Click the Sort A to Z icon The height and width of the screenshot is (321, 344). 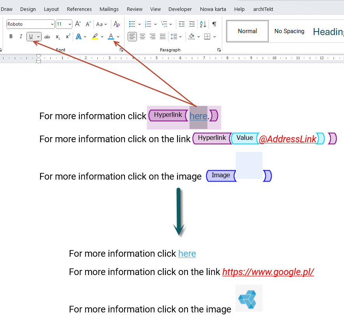(x=203, y=24)
